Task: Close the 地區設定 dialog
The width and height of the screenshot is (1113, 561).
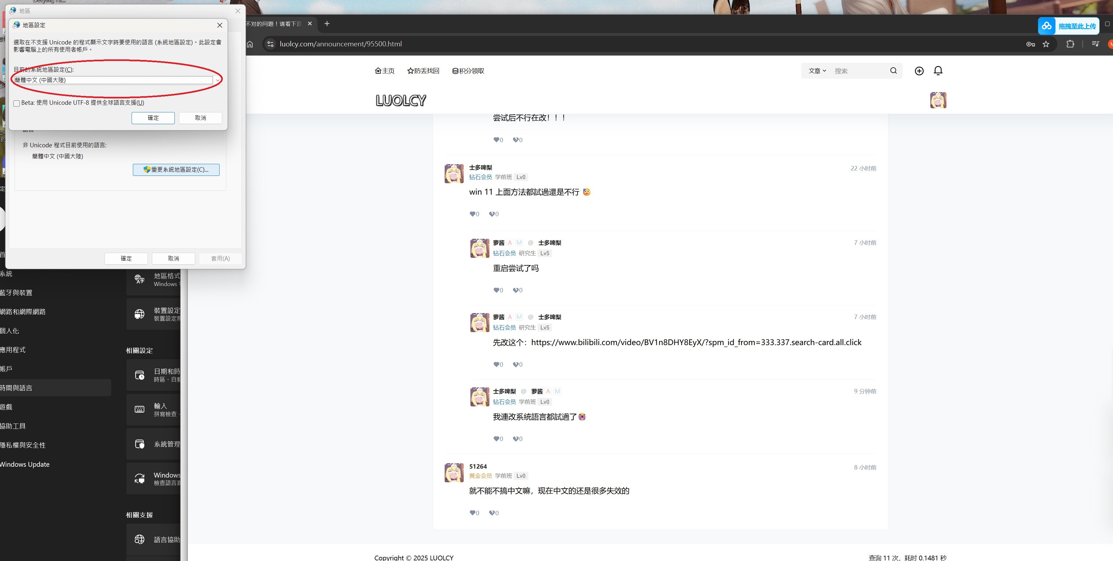Action: pos(220,25)
